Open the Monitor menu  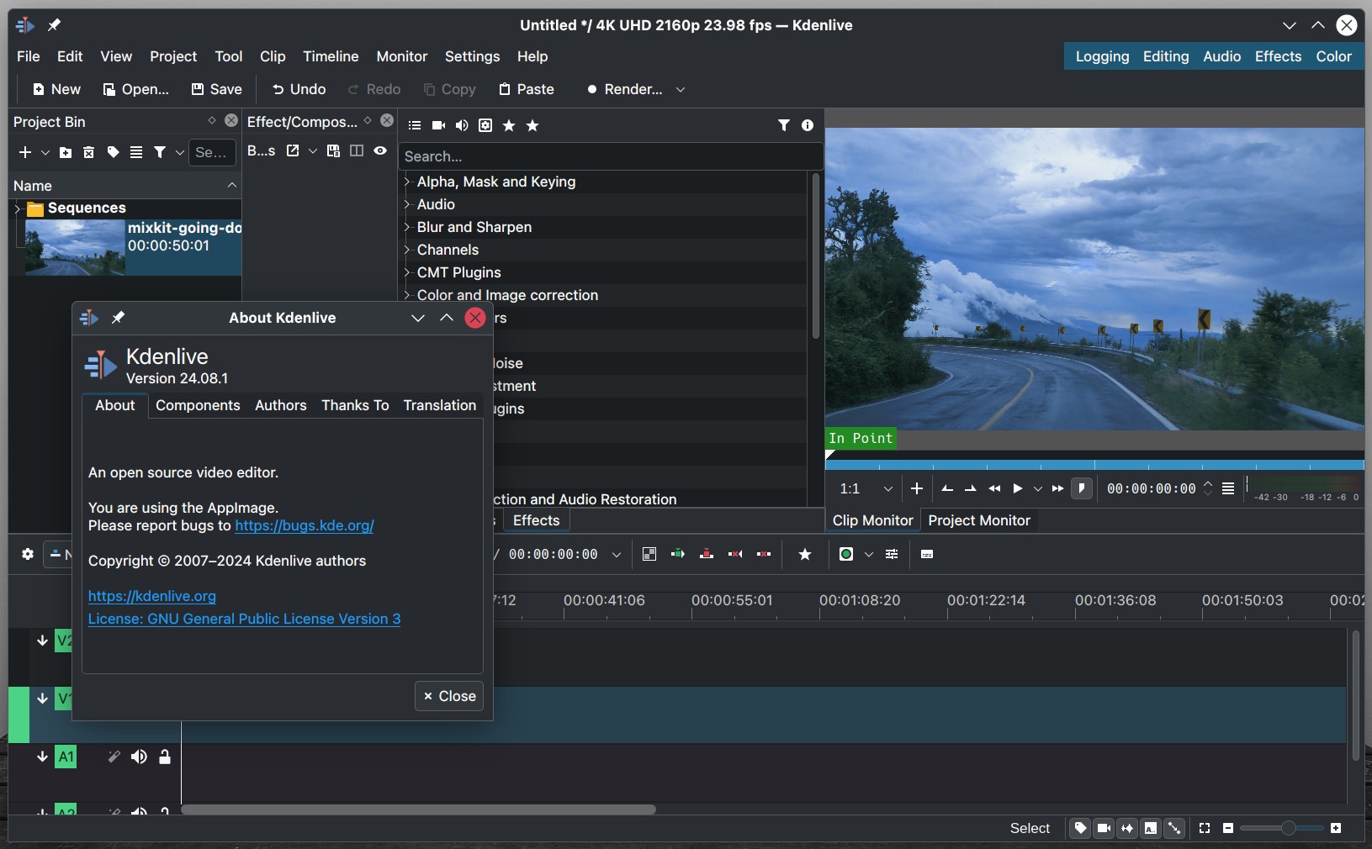coord(401,56)
